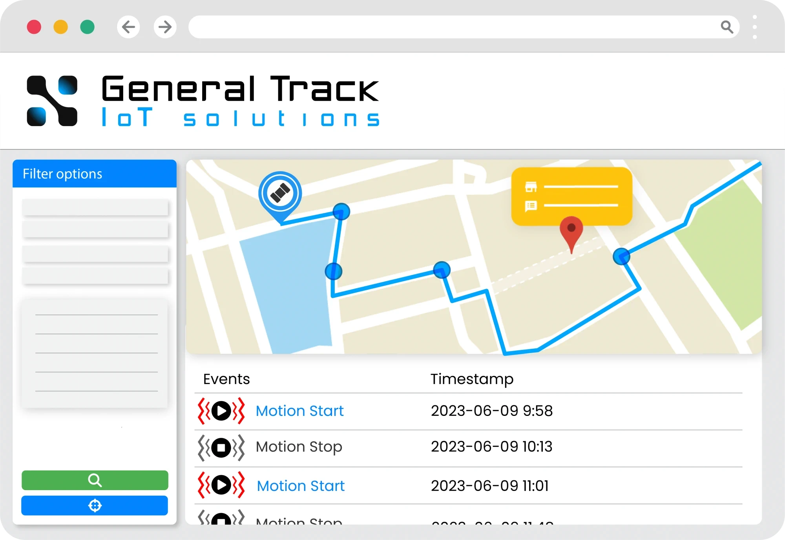Click the browser forward arrow button

coord(165,27)
